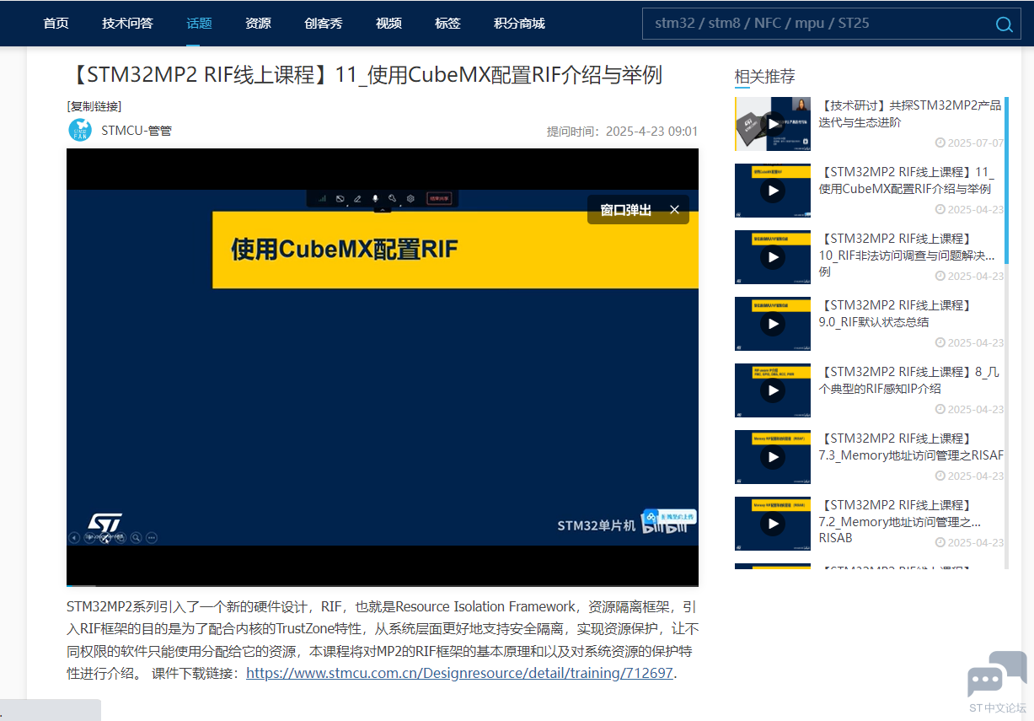
Task: Select the annotation pen tool in the video
Action: pos(357,198)
